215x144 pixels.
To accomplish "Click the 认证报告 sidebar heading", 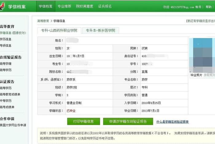I will pyautogui.click(x=7, y=81).
